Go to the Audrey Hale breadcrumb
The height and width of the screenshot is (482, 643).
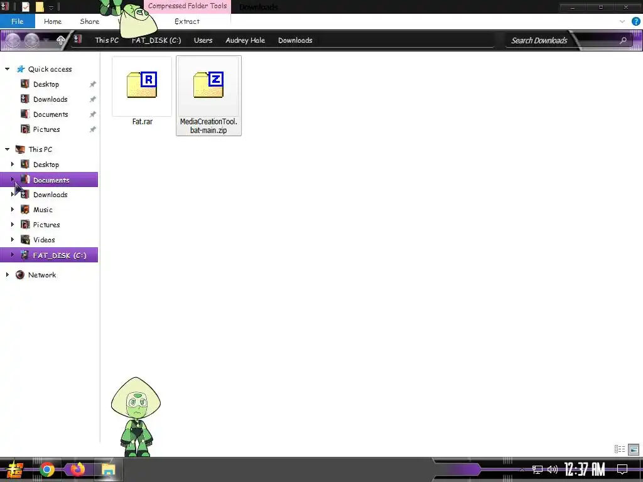pyautogui.click(x=246, y=40)
